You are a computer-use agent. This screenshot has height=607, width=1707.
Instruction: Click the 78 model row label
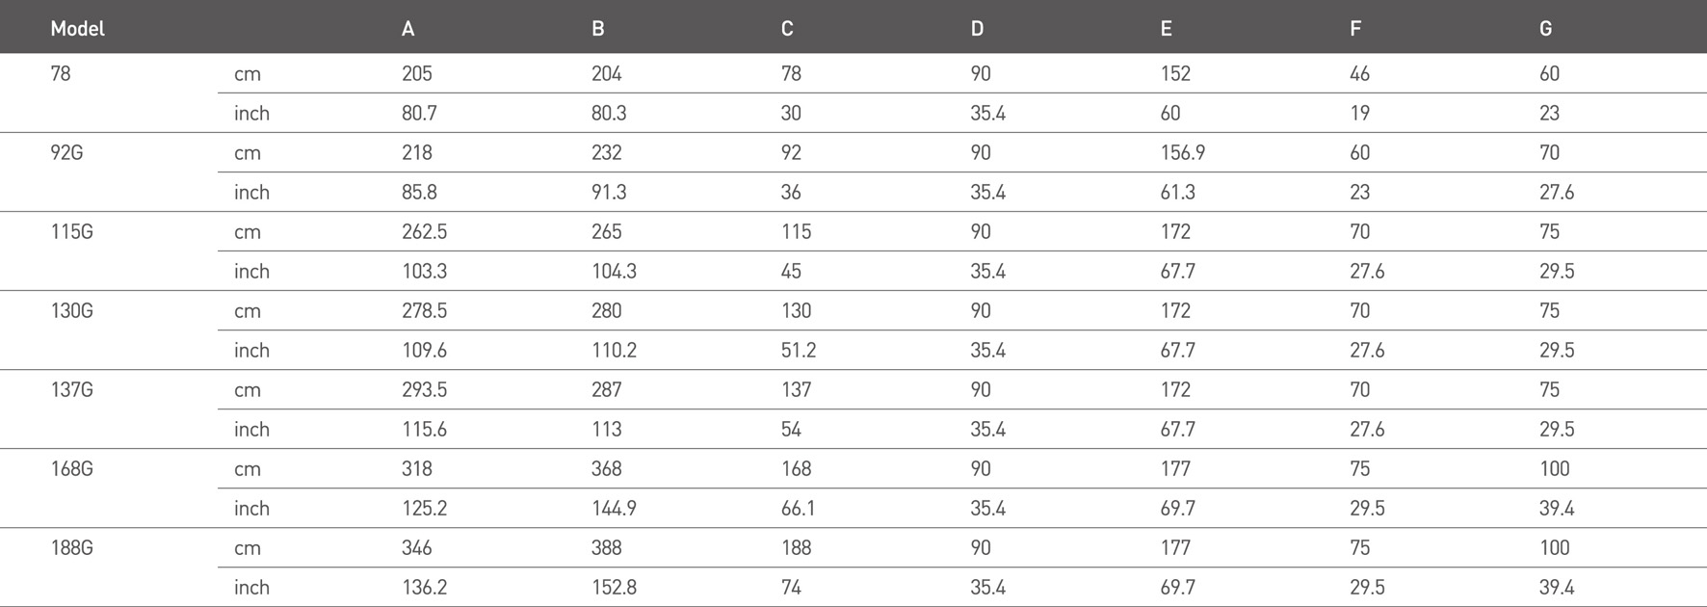61,73
